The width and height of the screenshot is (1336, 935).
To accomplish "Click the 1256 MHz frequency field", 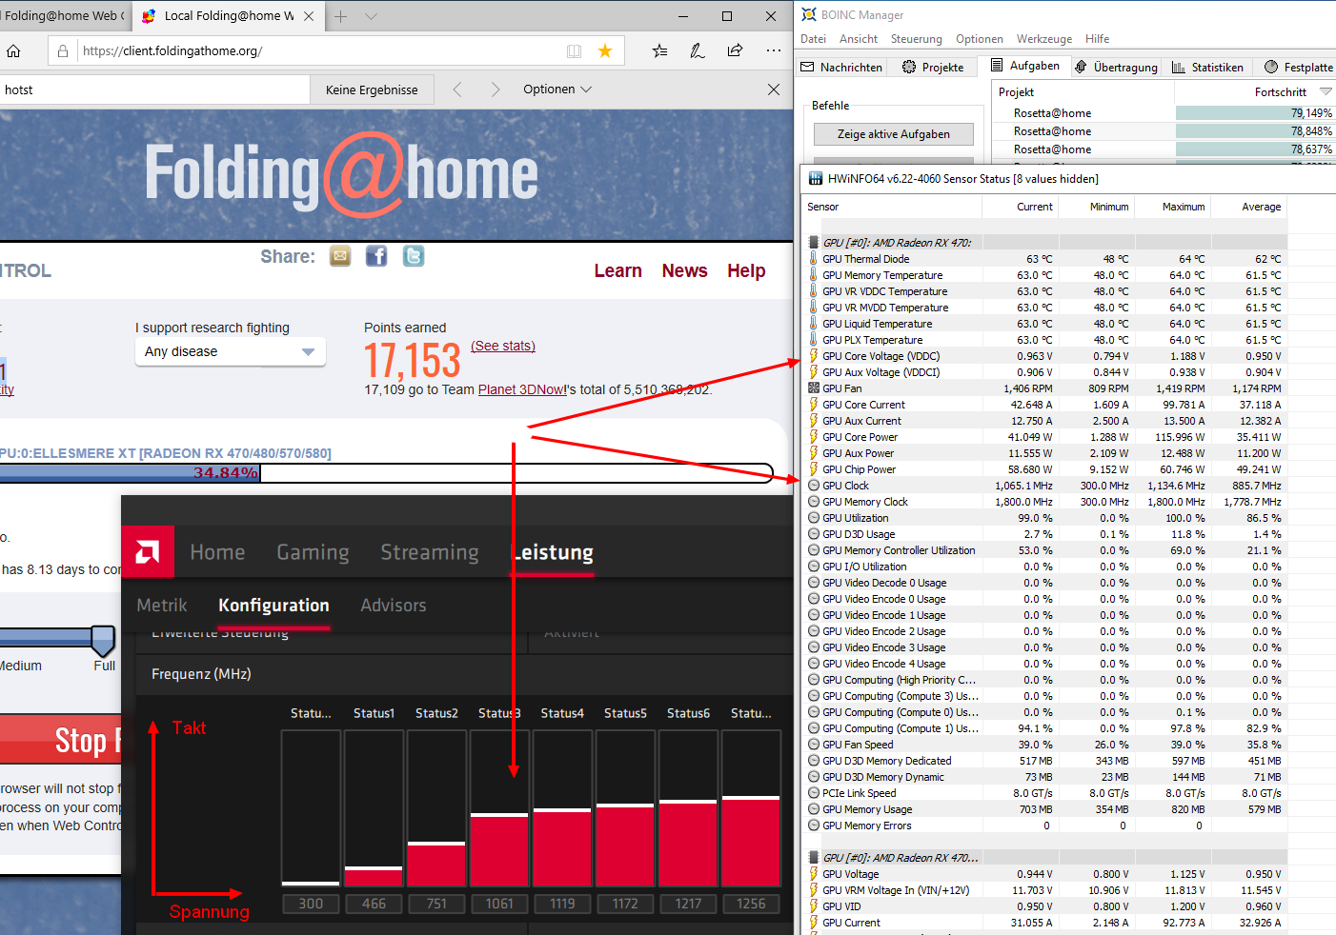I will pyautogui.click(x=751, y=904).
